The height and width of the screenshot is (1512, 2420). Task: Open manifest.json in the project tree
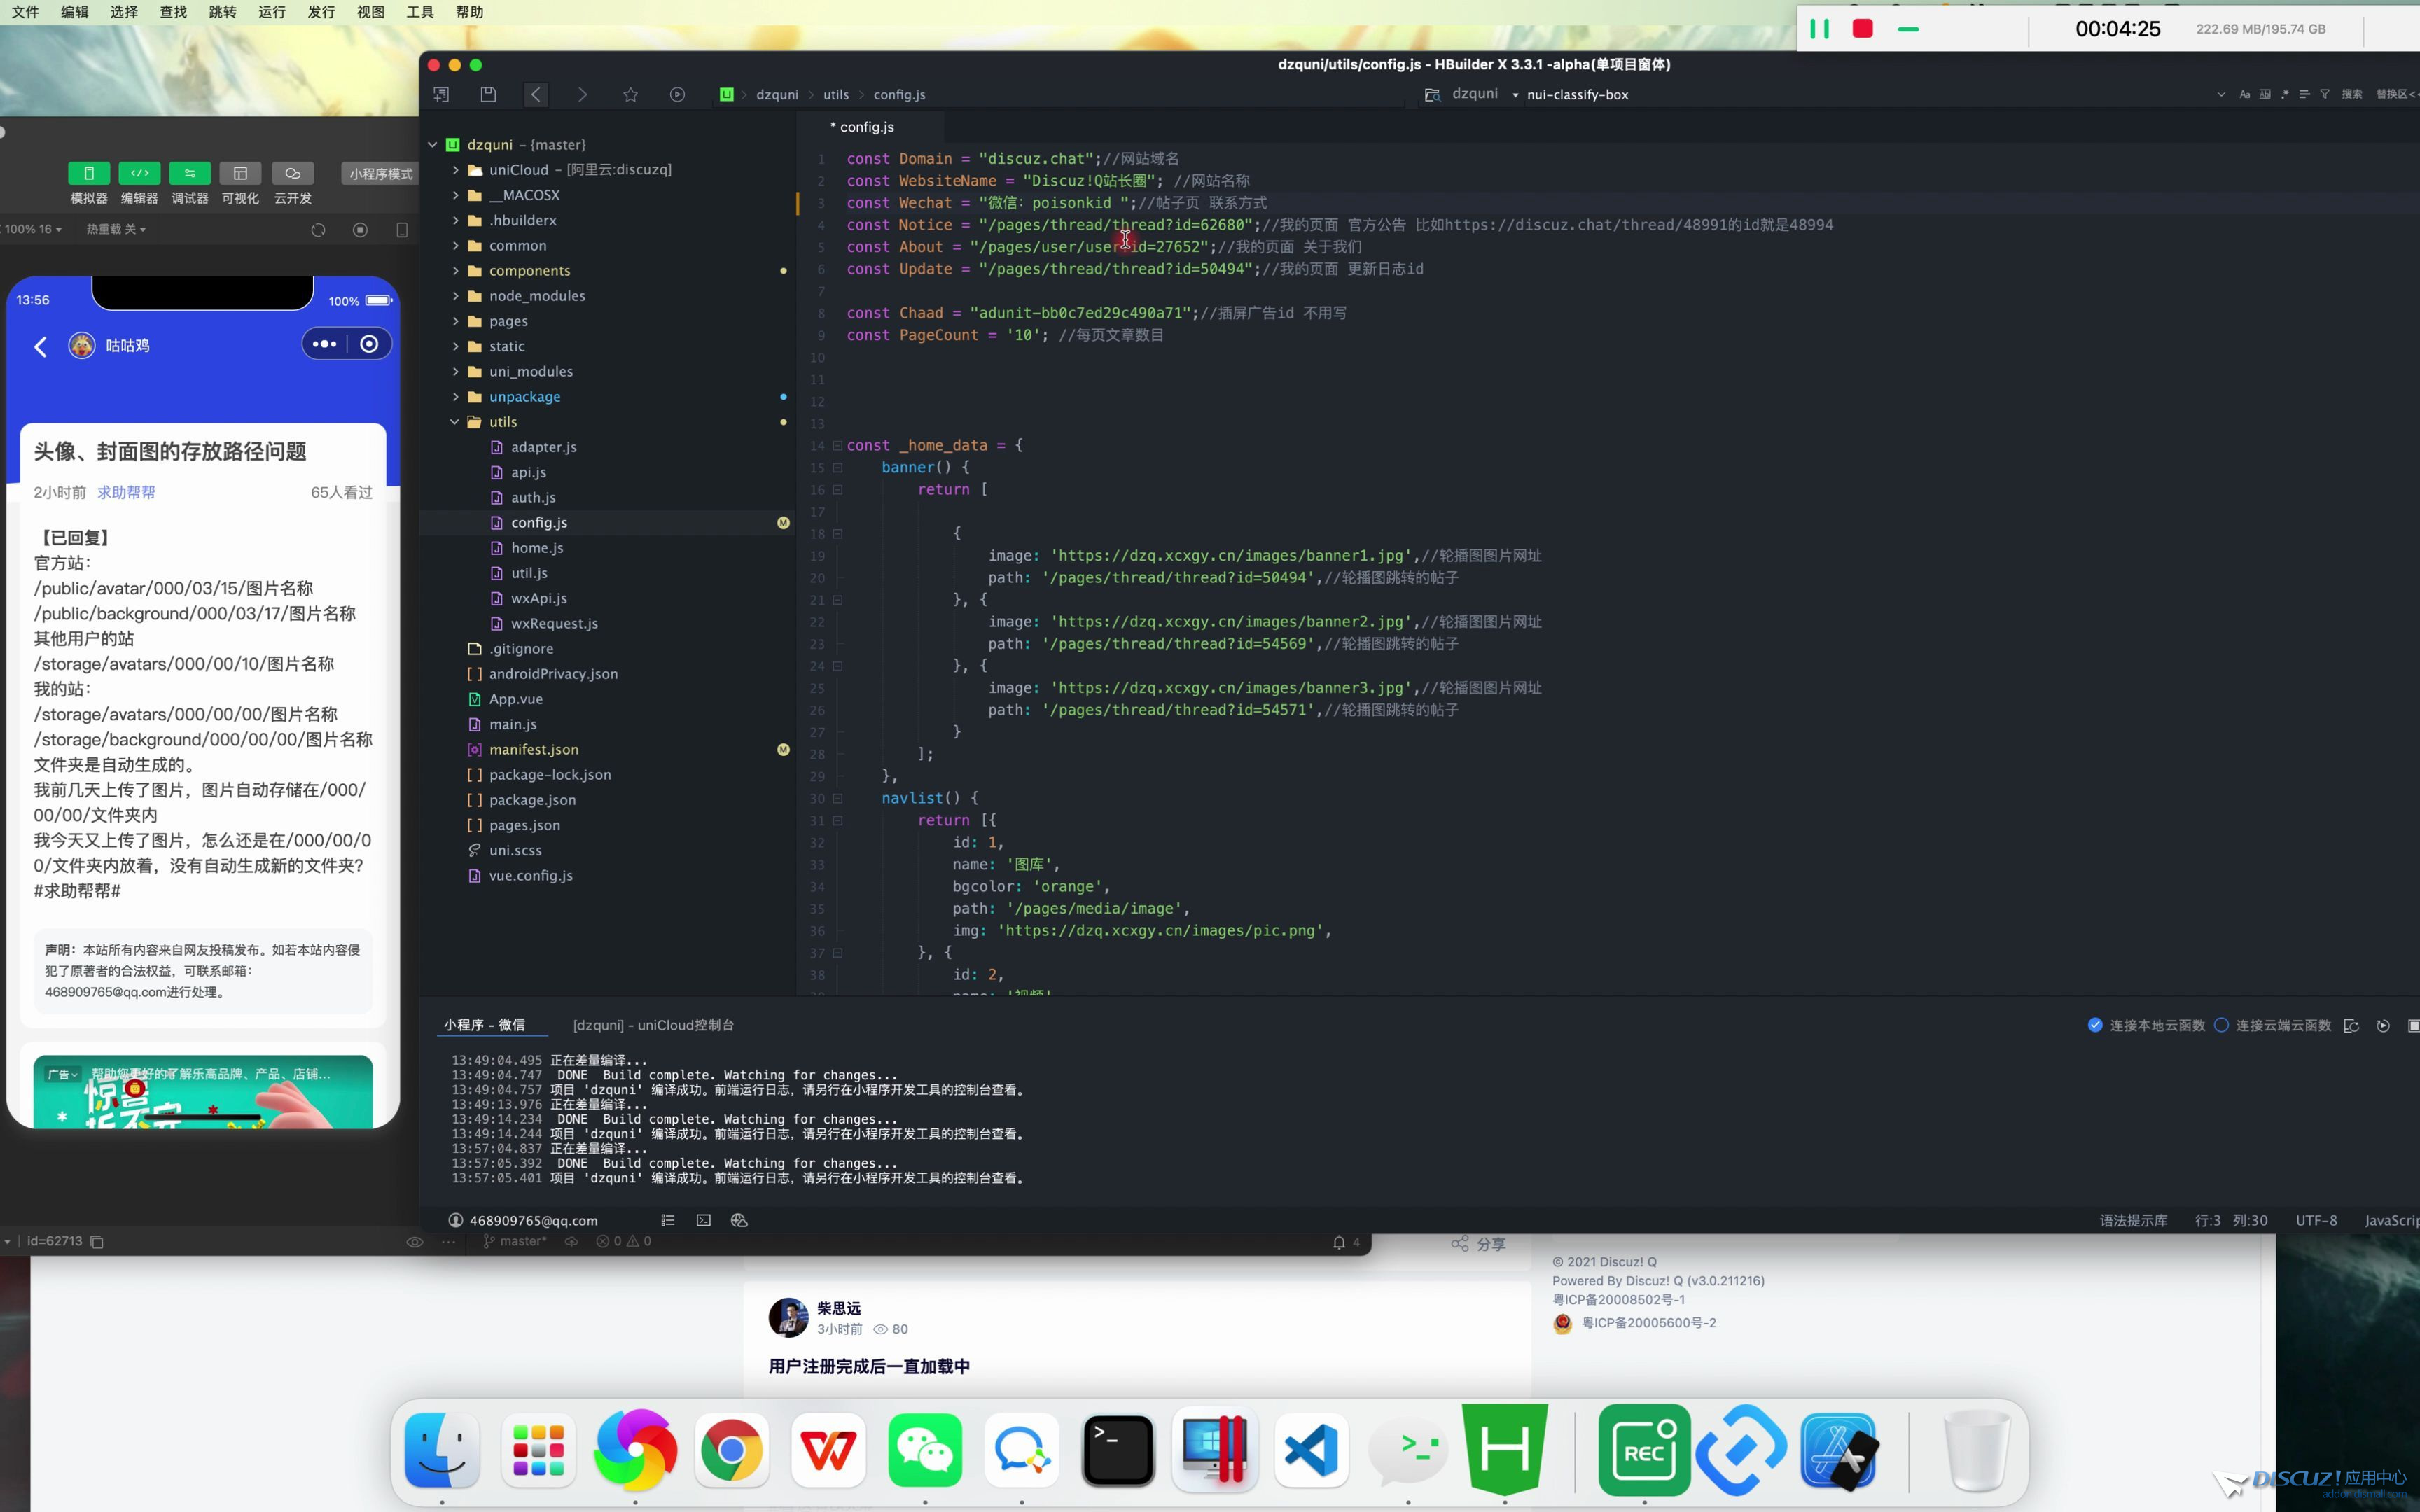(x=534, y=750)
